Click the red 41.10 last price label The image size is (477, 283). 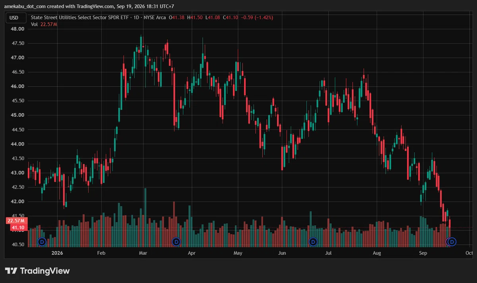click(x=16, y=227)
